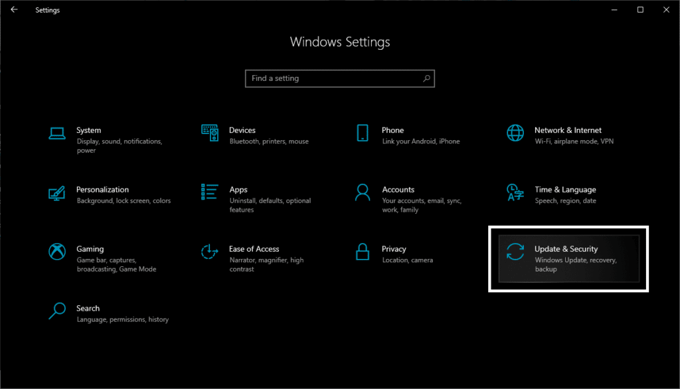The image size is (680, 389).
Task: Open the Network & Internet title
Action: [x=568, y=130]
